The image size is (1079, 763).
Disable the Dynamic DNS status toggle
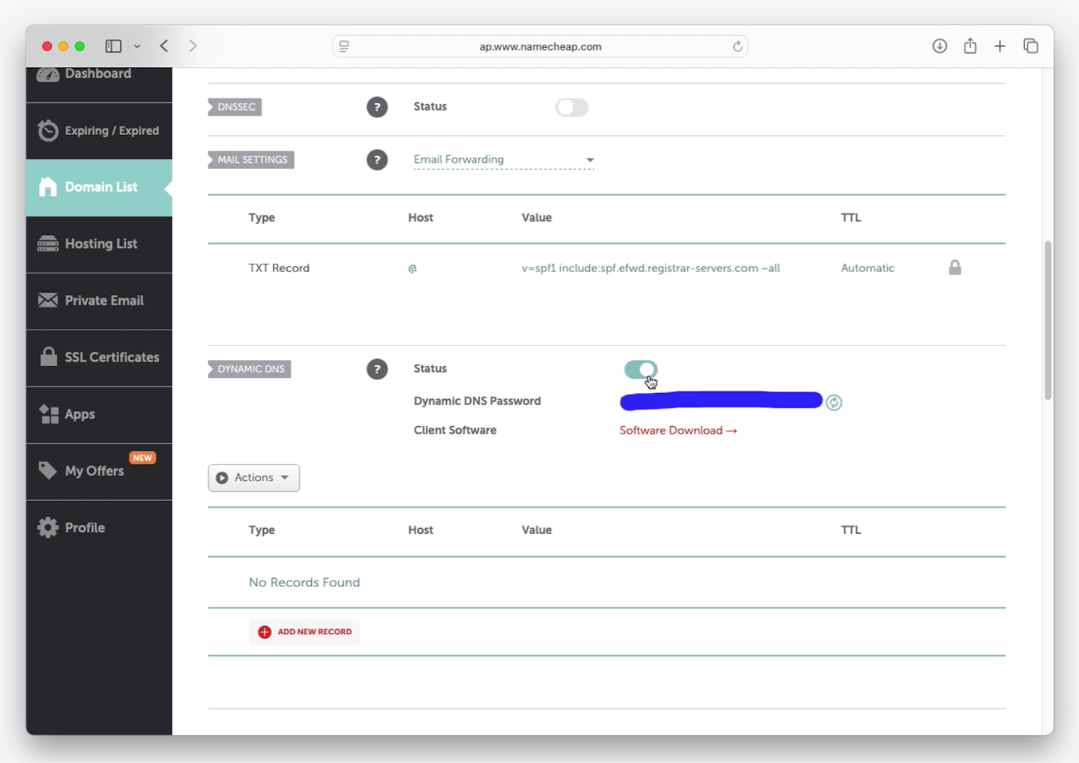640,369
